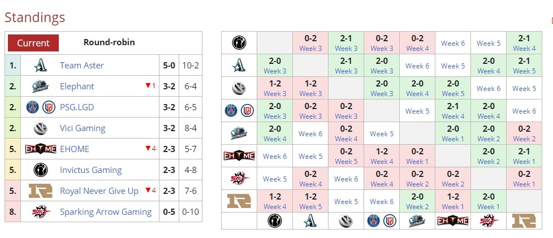Select Royal Never Give Up logo in standings
Screen dimensions: 553x238
41,191
